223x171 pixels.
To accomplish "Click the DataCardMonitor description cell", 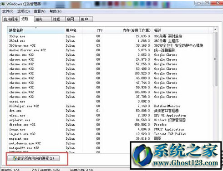I will point(167,106).
